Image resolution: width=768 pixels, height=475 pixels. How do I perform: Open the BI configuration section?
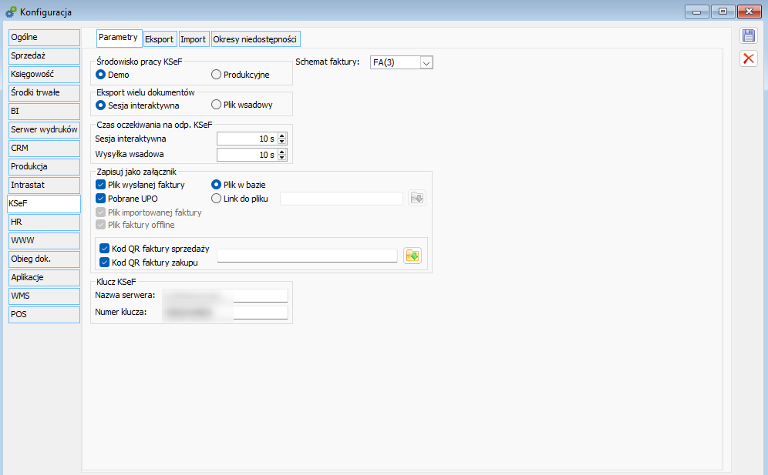point(44,111)
